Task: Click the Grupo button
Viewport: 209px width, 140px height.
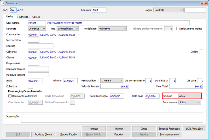Action: [x=144, y=129]
